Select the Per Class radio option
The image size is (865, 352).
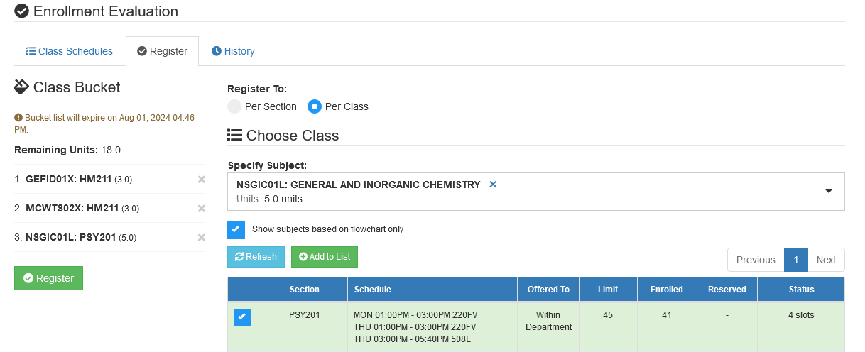315,106
